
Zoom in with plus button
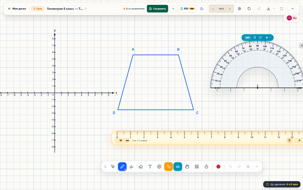click(x=230, y=9)
